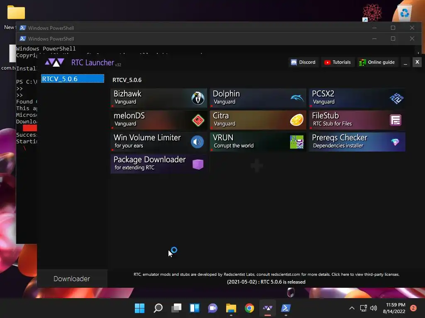Maximize the front Windows PowerShell window
The height and width of the screenshot is (318, 425).
(393, 39)
